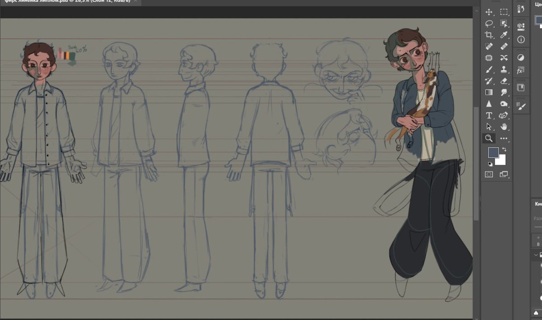
Task: Select the History Brush tool
Action: (489, 81)
